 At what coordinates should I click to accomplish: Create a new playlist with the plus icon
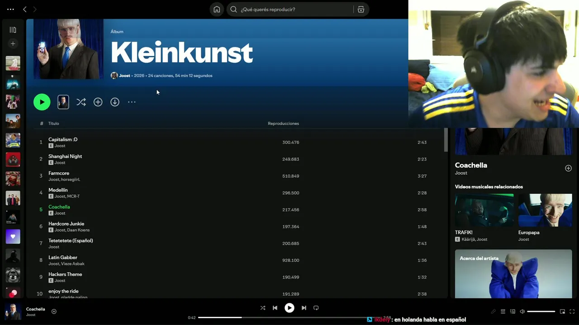point(13,44)
